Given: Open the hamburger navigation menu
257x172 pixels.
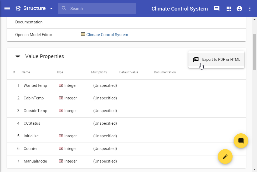Looking at the screenshot, I should coord(7,8).
